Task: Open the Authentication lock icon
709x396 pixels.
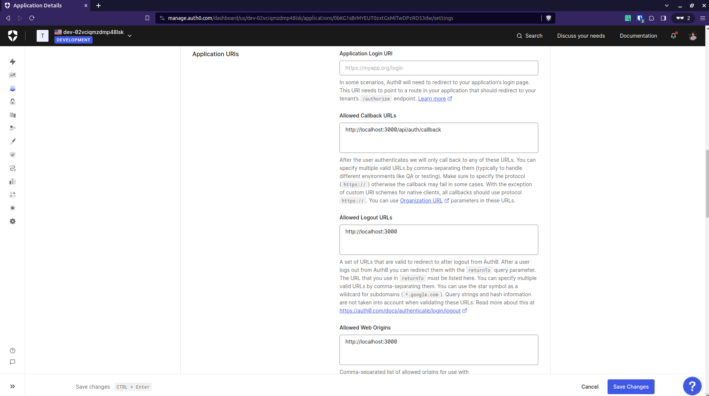Action: coord(13,102)
